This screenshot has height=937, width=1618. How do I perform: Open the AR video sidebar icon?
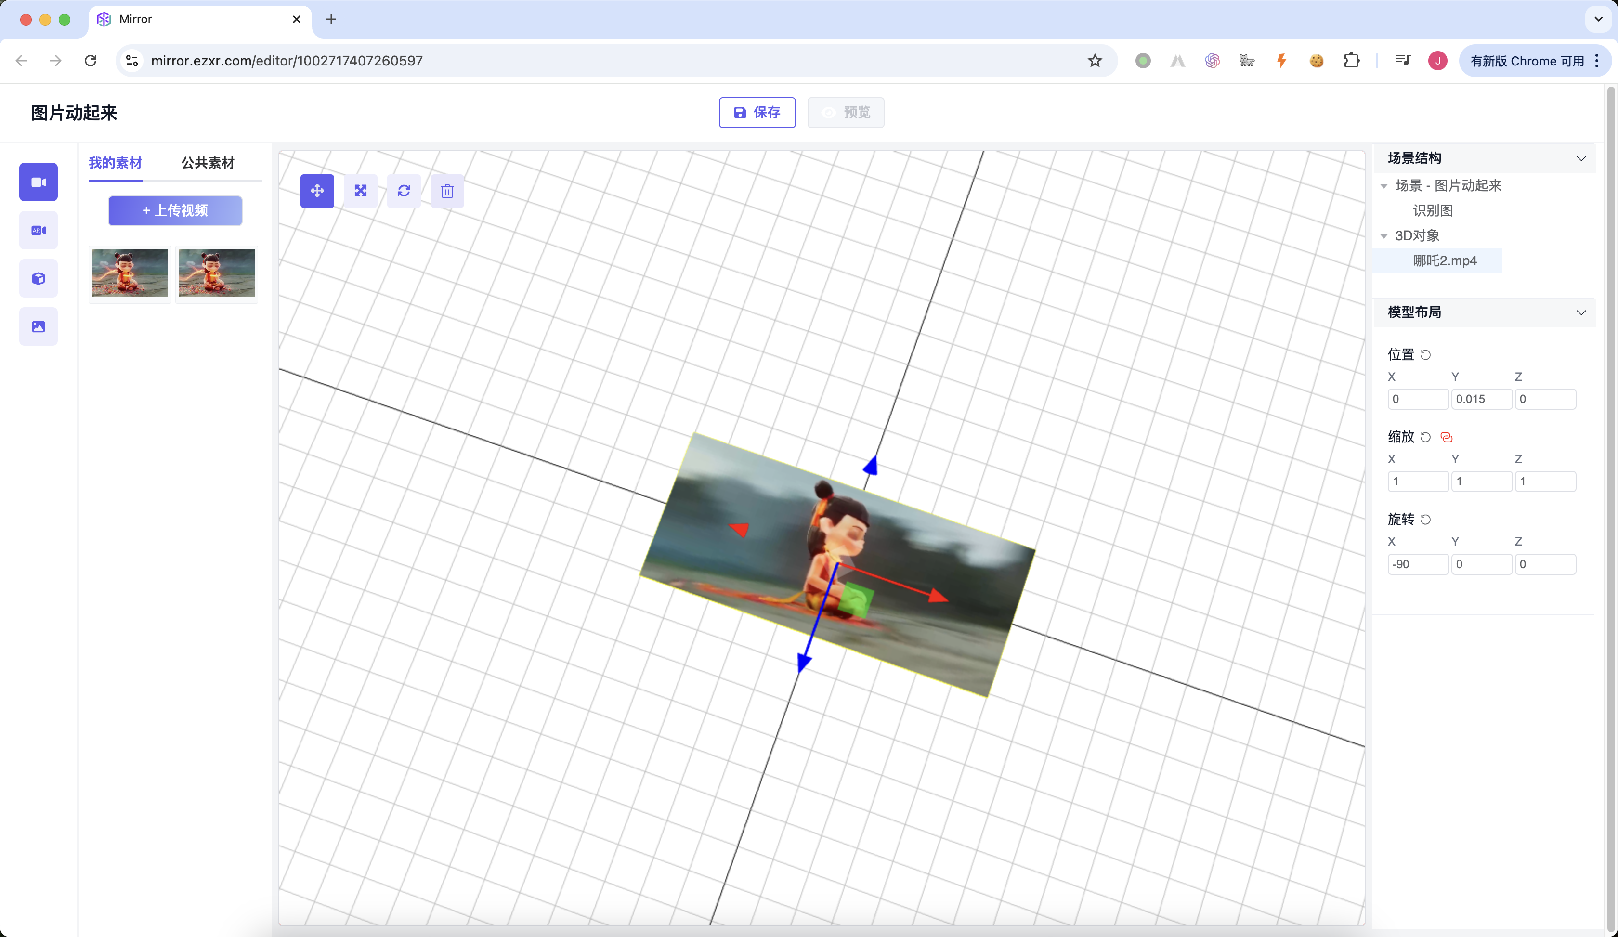tap(39, 231)
